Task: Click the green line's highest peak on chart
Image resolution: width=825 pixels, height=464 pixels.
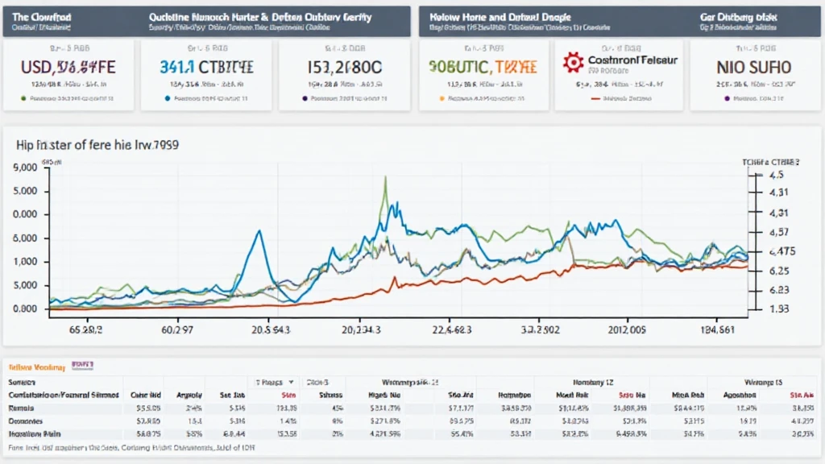Action: coord(387,177)
